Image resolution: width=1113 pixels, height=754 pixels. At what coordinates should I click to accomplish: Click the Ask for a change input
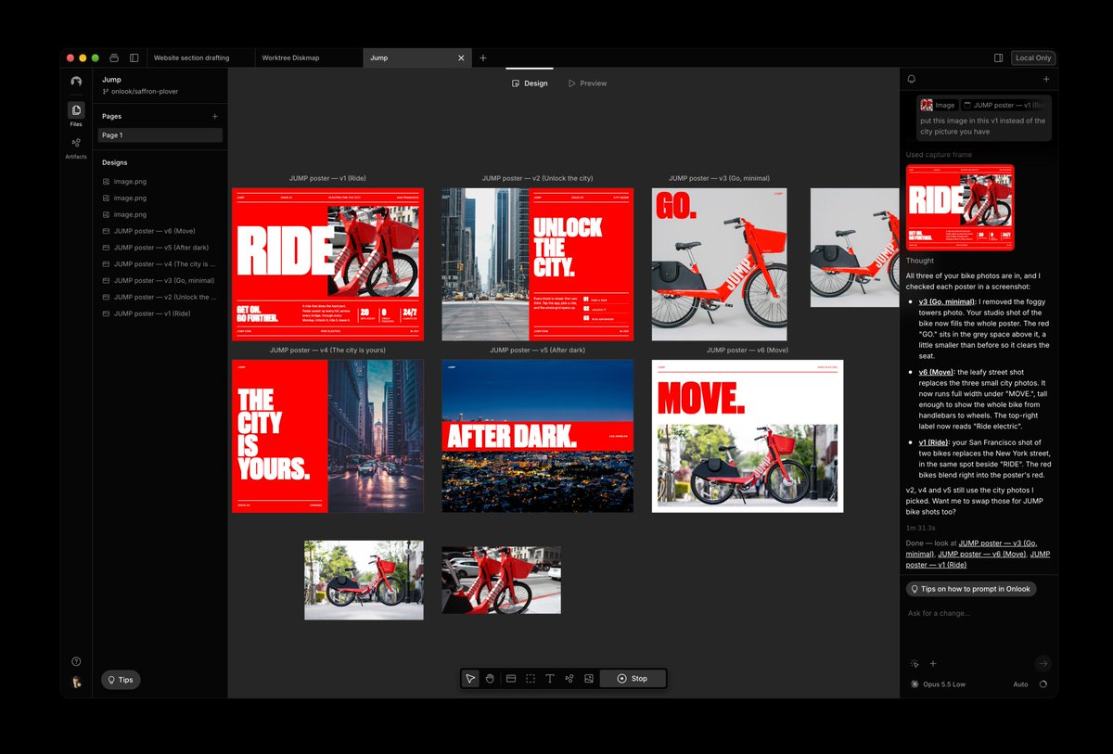[979, 614]
